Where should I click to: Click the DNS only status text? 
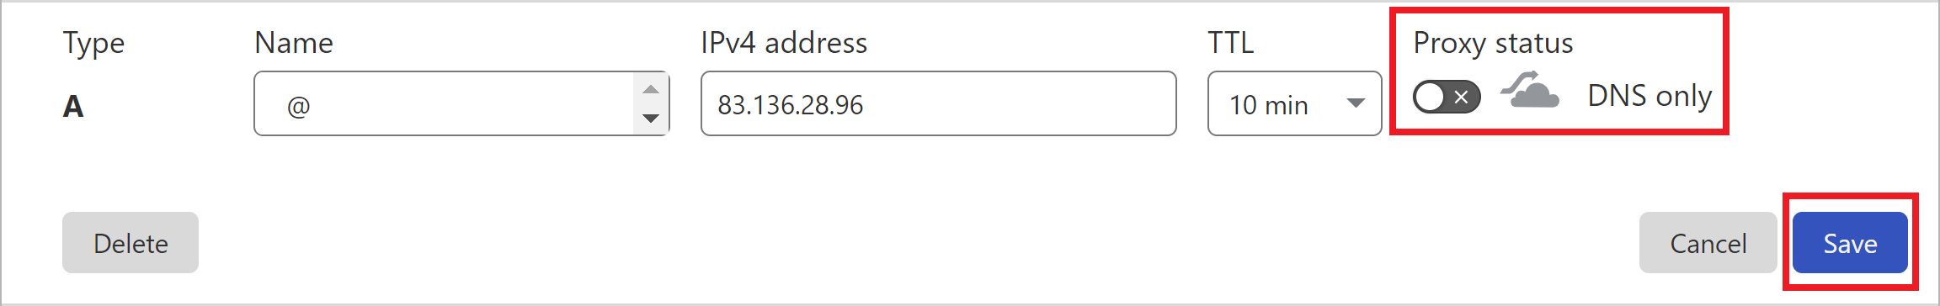1650,96
